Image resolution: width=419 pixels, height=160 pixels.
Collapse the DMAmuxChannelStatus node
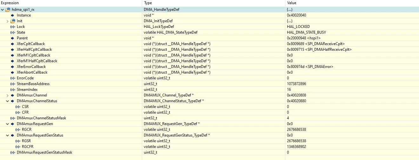coord(7,101)
